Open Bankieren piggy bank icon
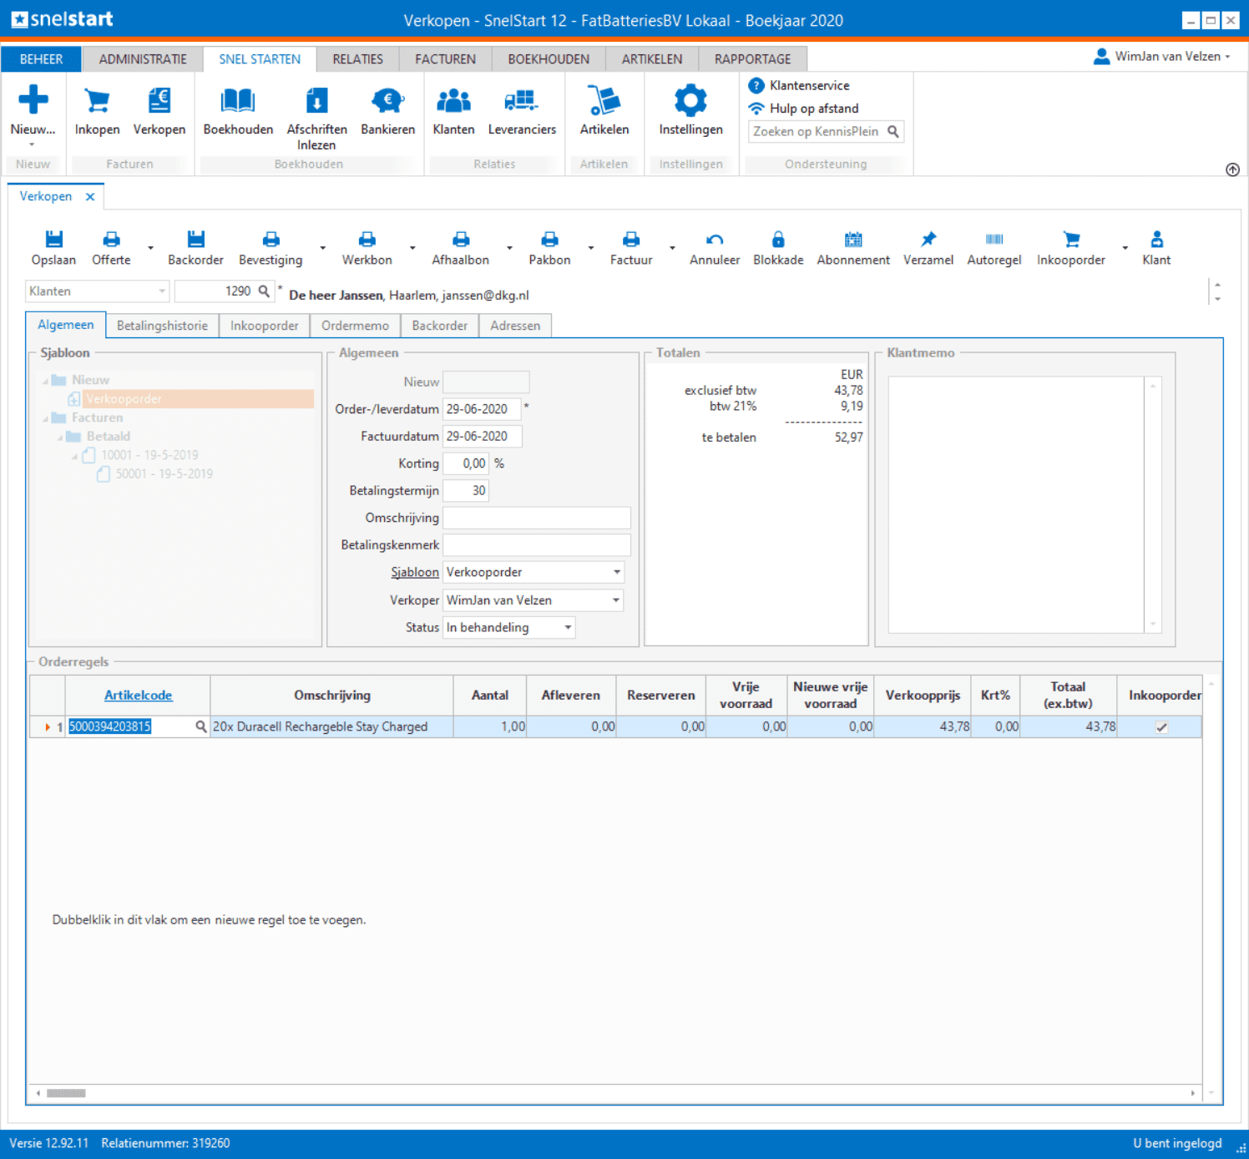The width and height of the screenshot is (1249, 1159). (387, 100)
